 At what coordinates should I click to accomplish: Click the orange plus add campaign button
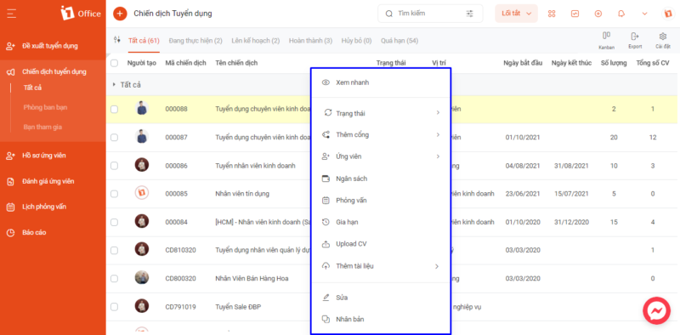click(120, 14)
